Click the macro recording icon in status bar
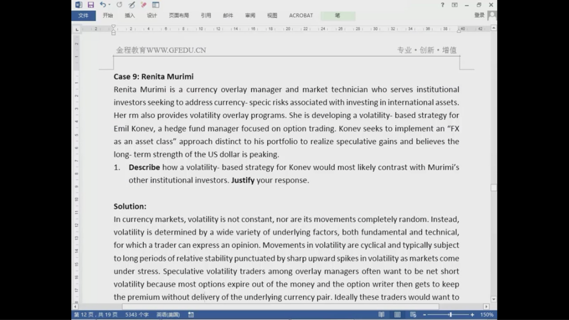The image size is (569, 320). (x=191, y=314)
